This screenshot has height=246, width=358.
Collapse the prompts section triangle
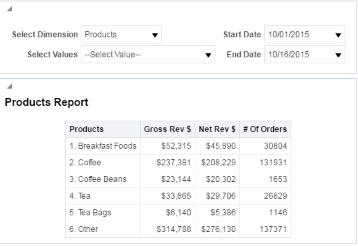[9, 9]
